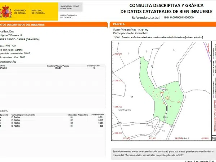
Task: Click construction table 'Superficie m²' header
Action: pos(93,66)
